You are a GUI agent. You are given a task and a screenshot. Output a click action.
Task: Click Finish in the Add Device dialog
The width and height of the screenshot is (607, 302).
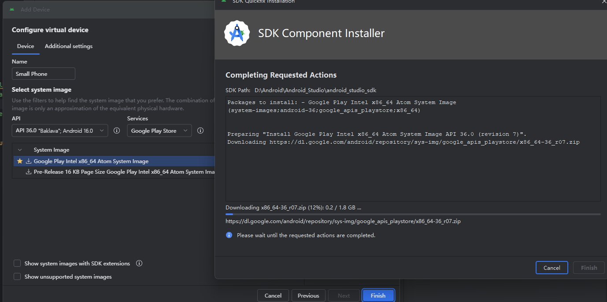pos(378,295)
